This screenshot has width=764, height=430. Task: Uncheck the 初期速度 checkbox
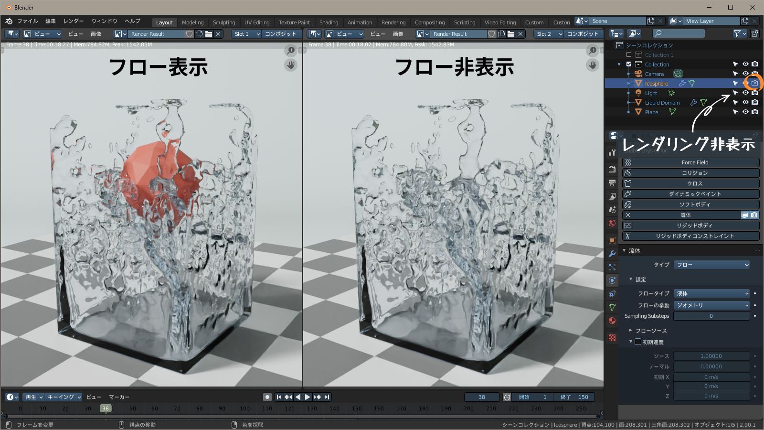coord(638,342)
